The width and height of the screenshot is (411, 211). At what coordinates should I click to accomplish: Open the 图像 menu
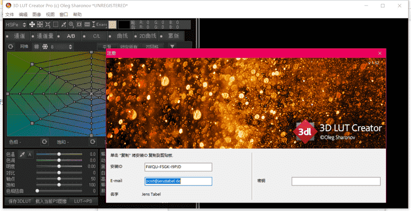(x=37, y=14)
